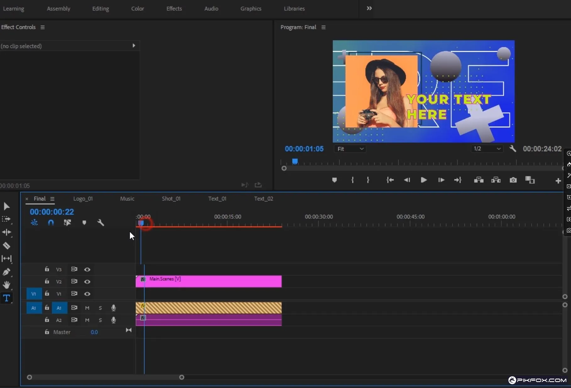Switch to the Editing workspace
571x388 pixels.
[x=101, y=9]
